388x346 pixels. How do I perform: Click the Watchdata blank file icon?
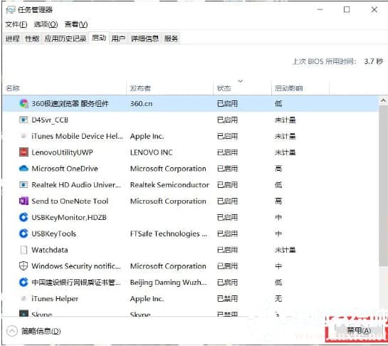pos(23,250)
